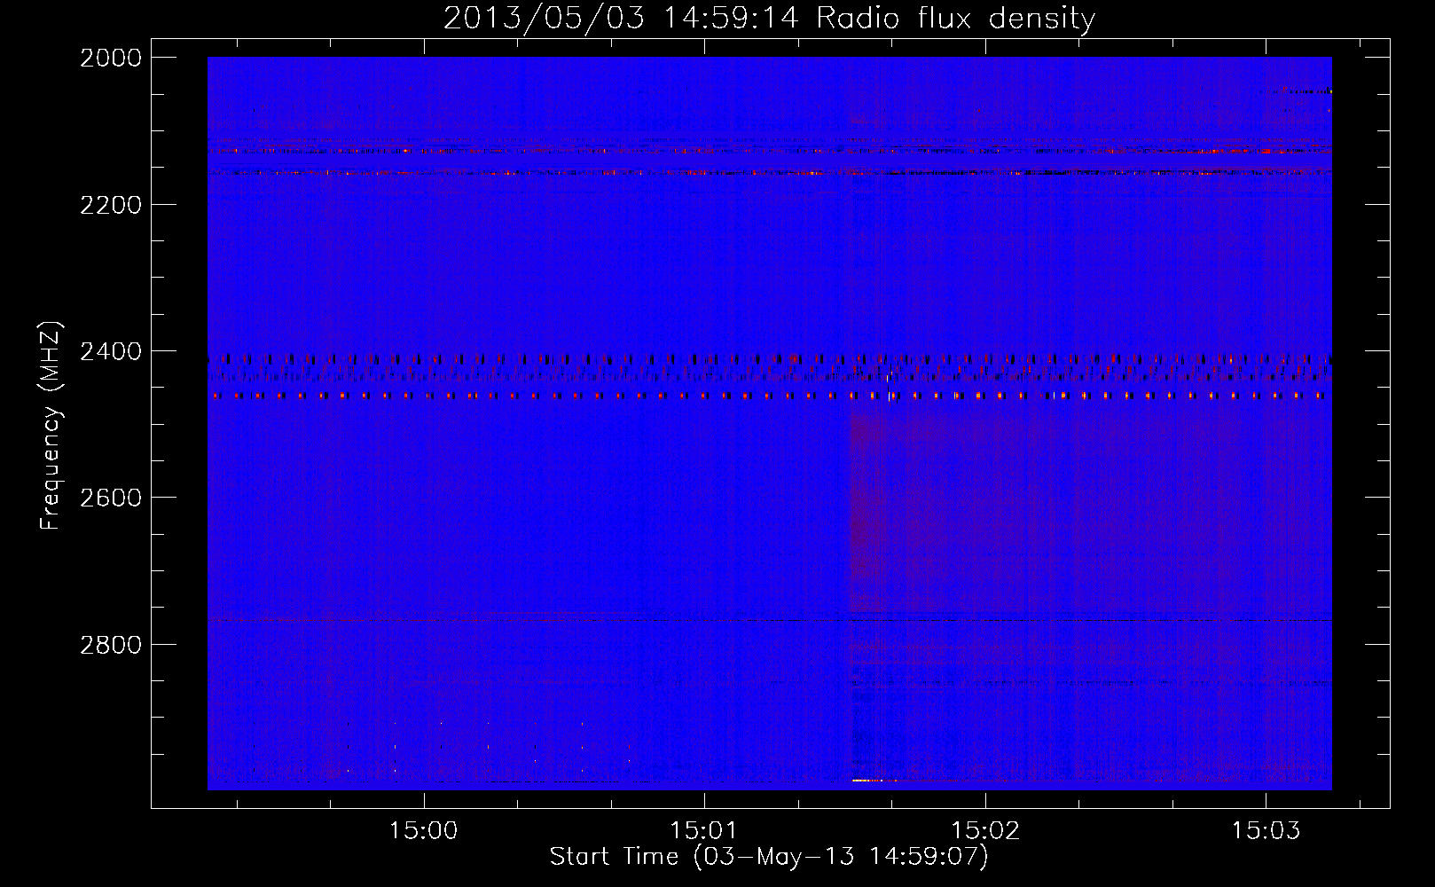Click the '2200' frequency axis label
The width and height of the screenshot is (1435, 887).
(x=111, y=205)
